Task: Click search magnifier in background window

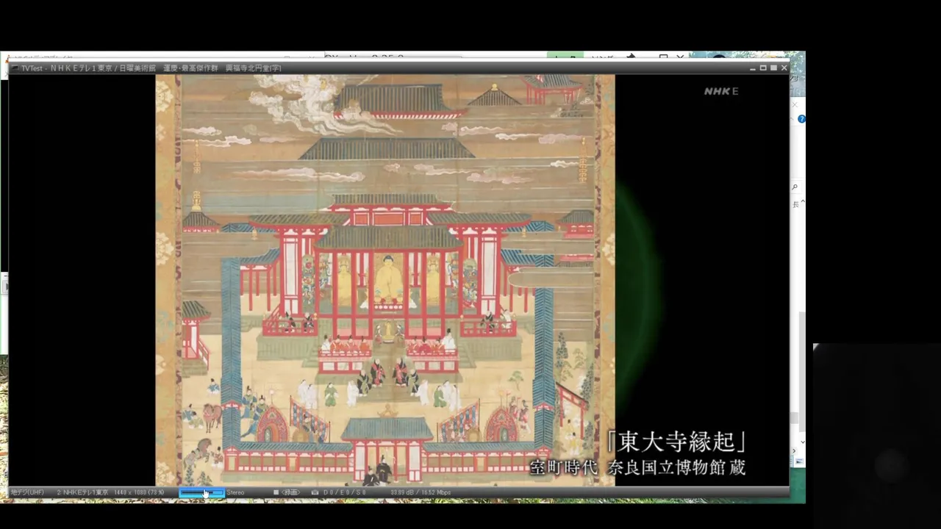Action: pos(795,187)
